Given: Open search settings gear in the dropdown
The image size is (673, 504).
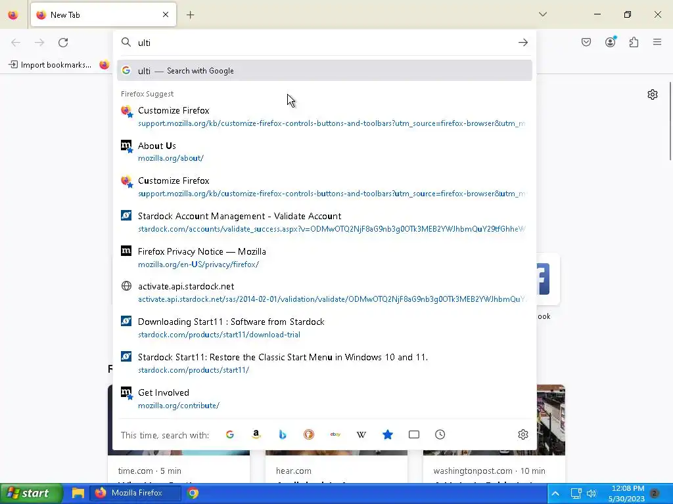Looking at the screenshot, I should click(x=522, y=434).
